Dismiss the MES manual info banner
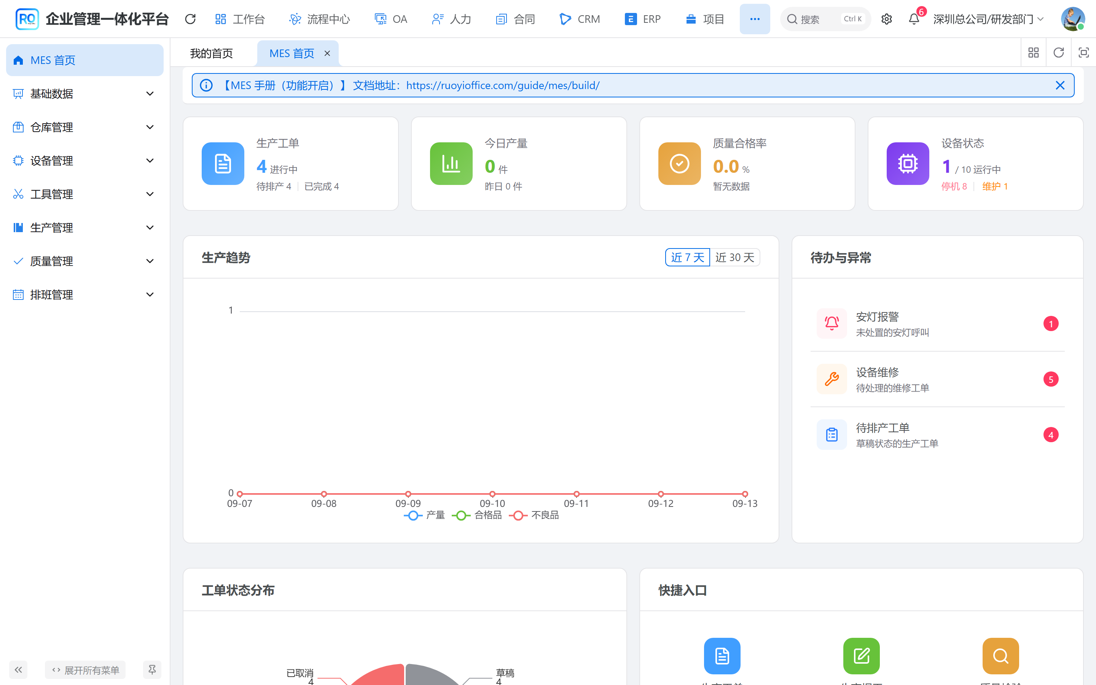This screenshot has height=685, width=1096. (1060, 85)
